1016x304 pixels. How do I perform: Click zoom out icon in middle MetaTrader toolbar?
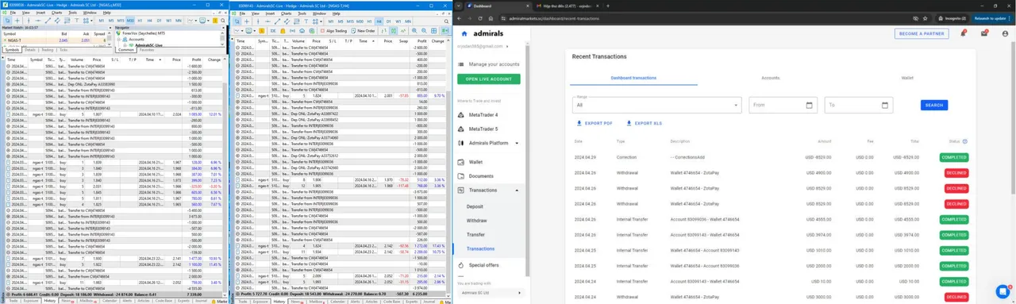point(424,31)
